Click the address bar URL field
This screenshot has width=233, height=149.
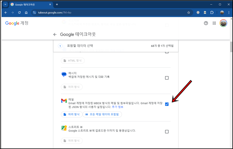click(x=112, y=13)
